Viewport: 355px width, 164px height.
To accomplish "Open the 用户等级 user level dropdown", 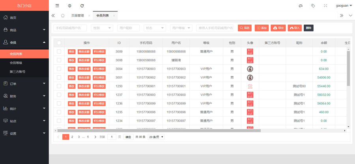I will click(x=181, y=28).
